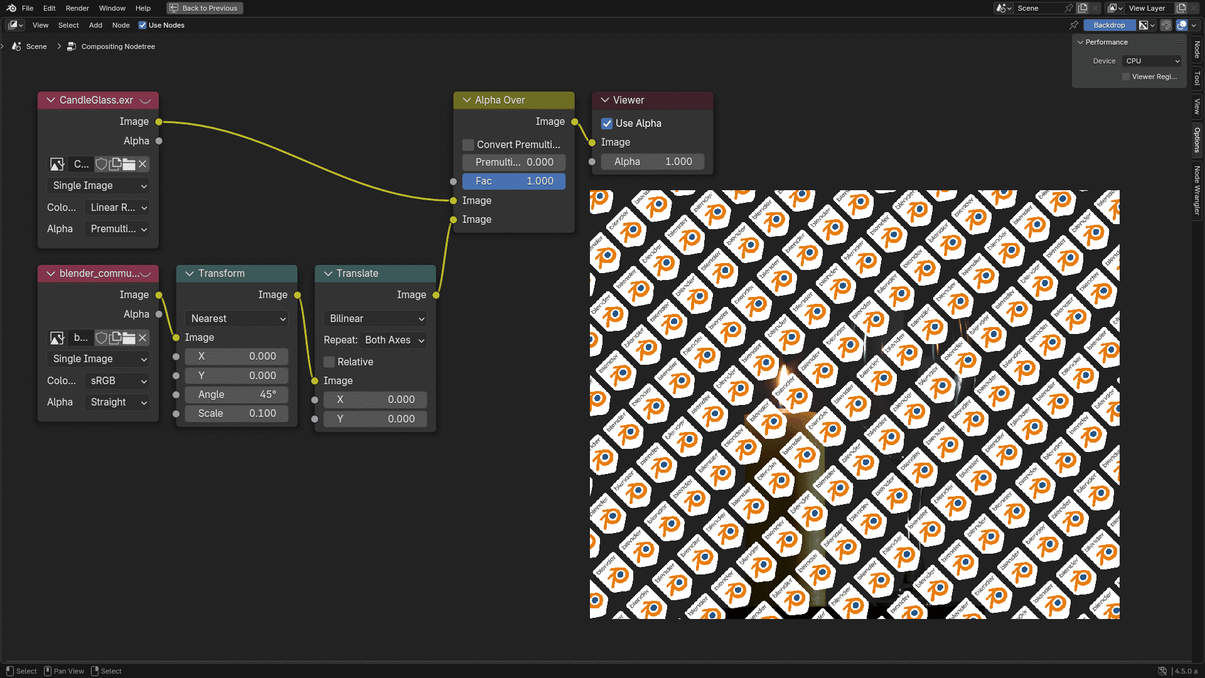This screenshot has height=678, width=1205.
Task: Open the image browser on CandleGlass node
Action: pyautogui.click(x=56, y=164)
